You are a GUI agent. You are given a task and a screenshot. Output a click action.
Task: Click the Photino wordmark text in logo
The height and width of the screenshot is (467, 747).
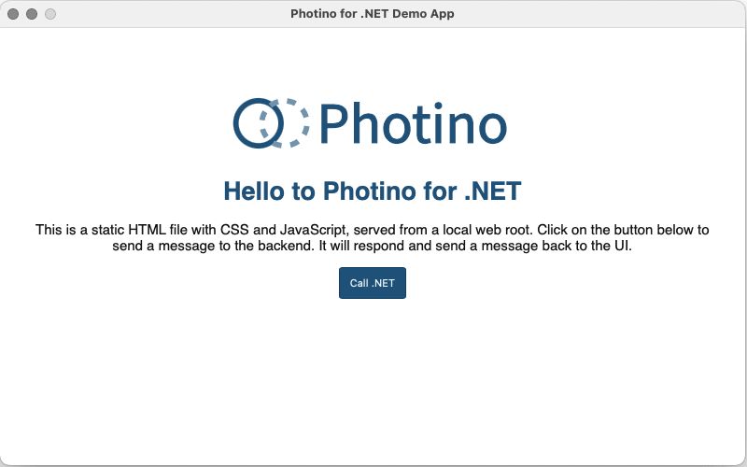coord(413,123)
